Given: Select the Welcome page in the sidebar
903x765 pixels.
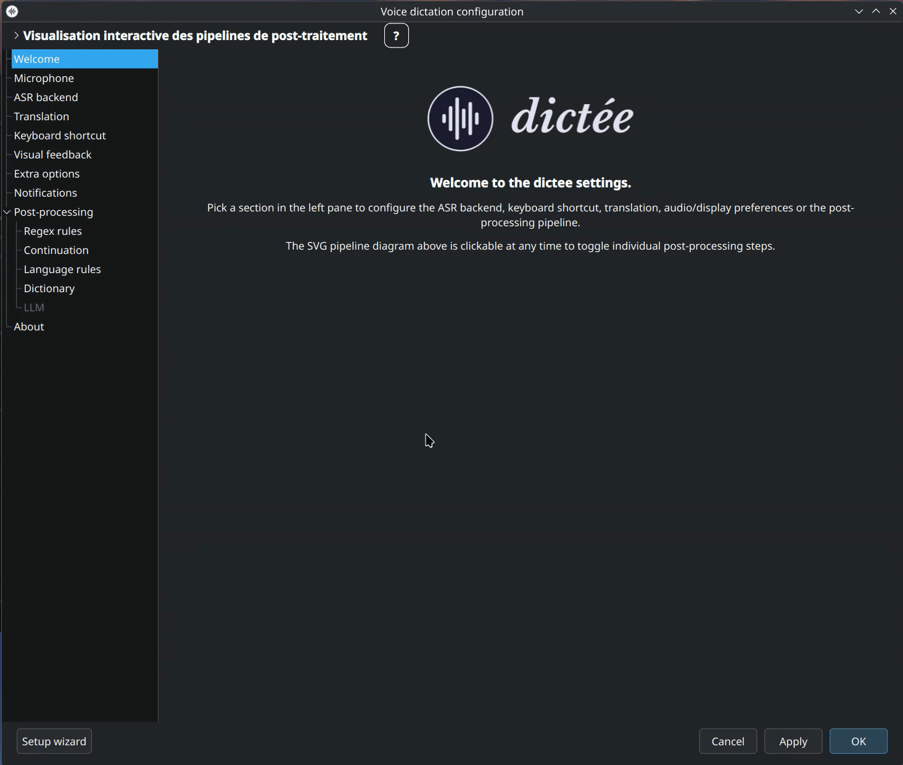Looking at the screenshot, I should [x=85, y=59].
